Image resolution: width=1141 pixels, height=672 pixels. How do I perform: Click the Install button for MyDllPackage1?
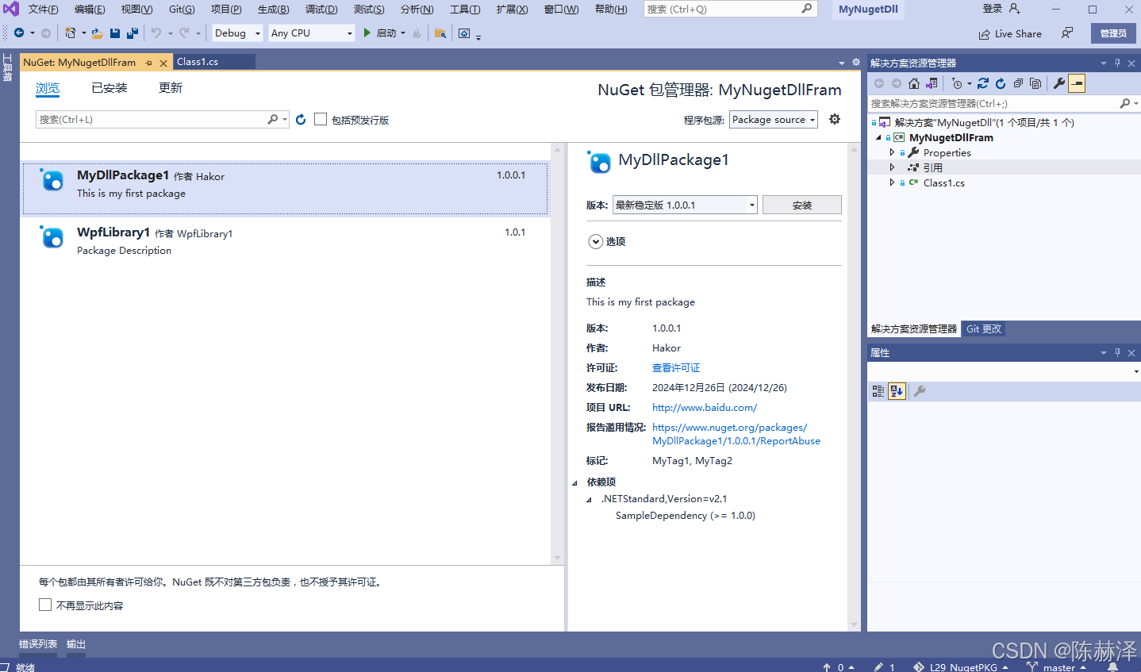pyautogui.click(x=802, y=205)
